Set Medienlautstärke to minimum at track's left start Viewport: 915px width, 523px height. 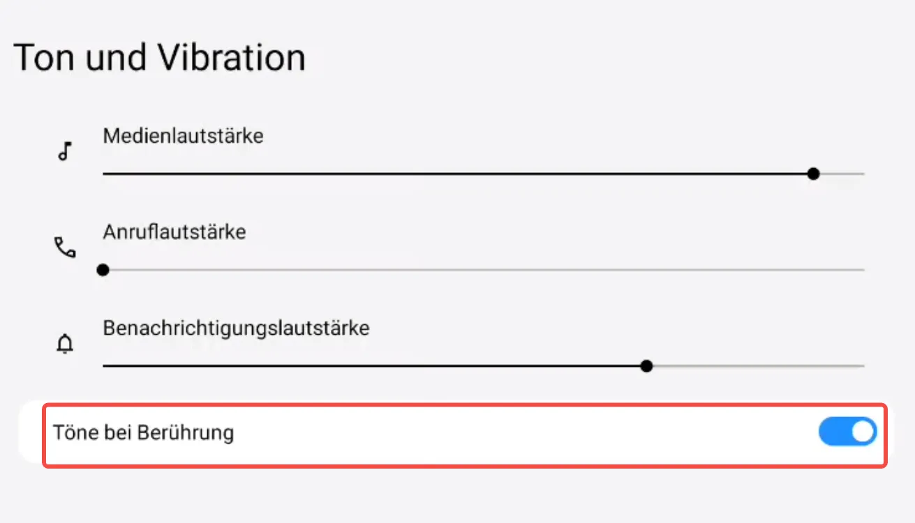point(104,174)
